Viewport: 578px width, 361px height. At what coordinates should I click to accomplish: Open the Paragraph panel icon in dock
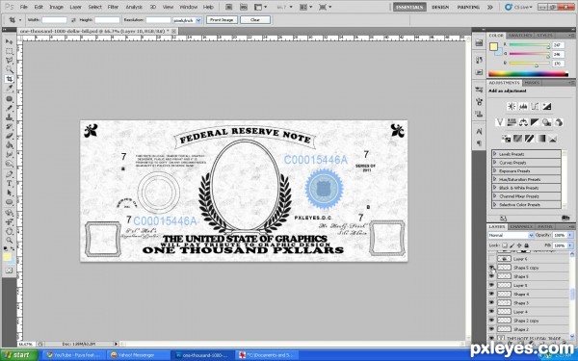coord(479,142)
